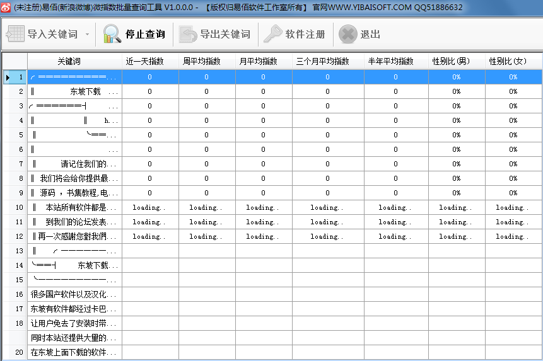Viewport: 543px width, 361px height.
Task: Click the gray X exit icon
Action: coord(347,34)
